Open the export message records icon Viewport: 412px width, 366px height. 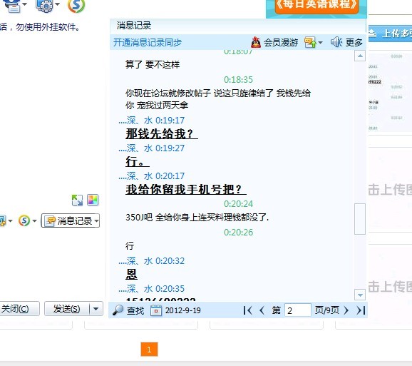click(310, 42)
